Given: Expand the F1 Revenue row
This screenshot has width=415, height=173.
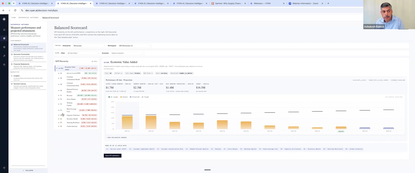Looking at the screenshot, I should pos(59,95).
